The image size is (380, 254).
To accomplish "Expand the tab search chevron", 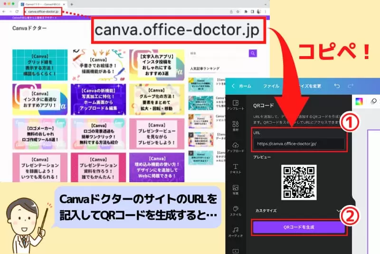I will click(266, 4).
